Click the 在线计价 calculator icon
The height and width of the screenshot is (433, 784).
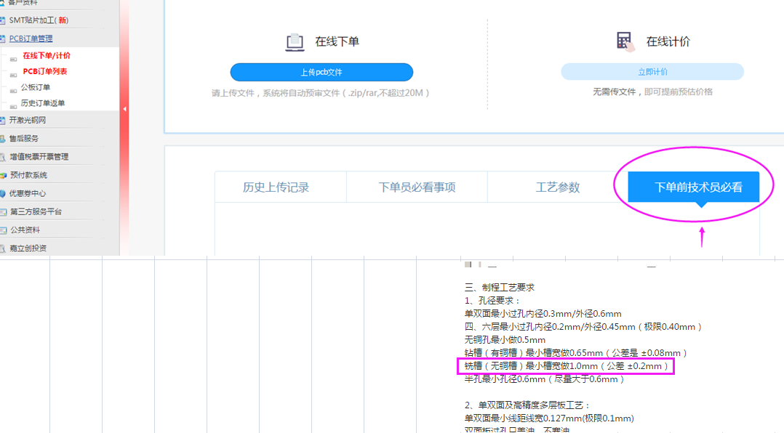point(624,41)
